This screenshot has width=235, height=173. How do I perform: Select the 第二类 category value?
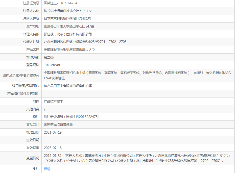49,57
